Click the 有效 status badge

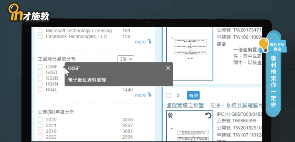coord(193,95)
